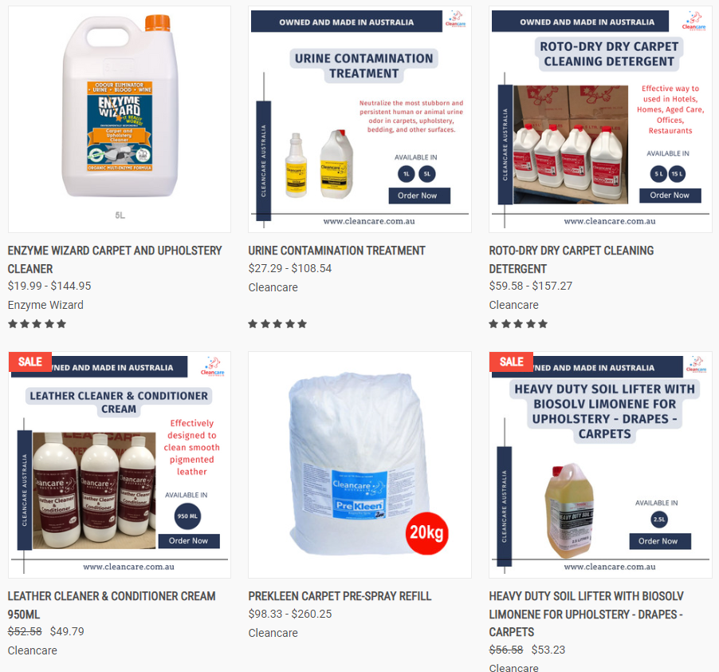
Task: Click the 1L size badge on Urine Treatment
Action: pyautogui.click(x=407, y=174)
